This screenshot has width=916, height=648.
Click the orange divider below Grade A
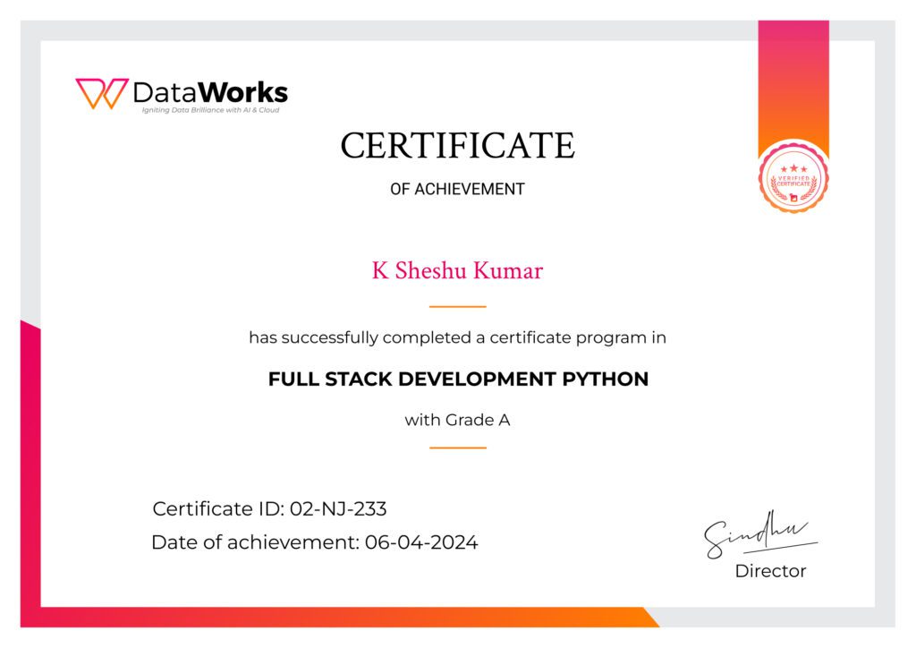point(457,448)
